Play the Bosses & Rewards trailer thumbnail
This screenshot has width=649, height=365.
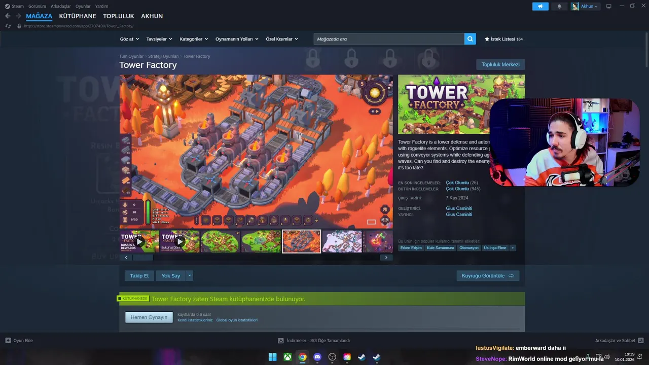(x=139, y=241)
